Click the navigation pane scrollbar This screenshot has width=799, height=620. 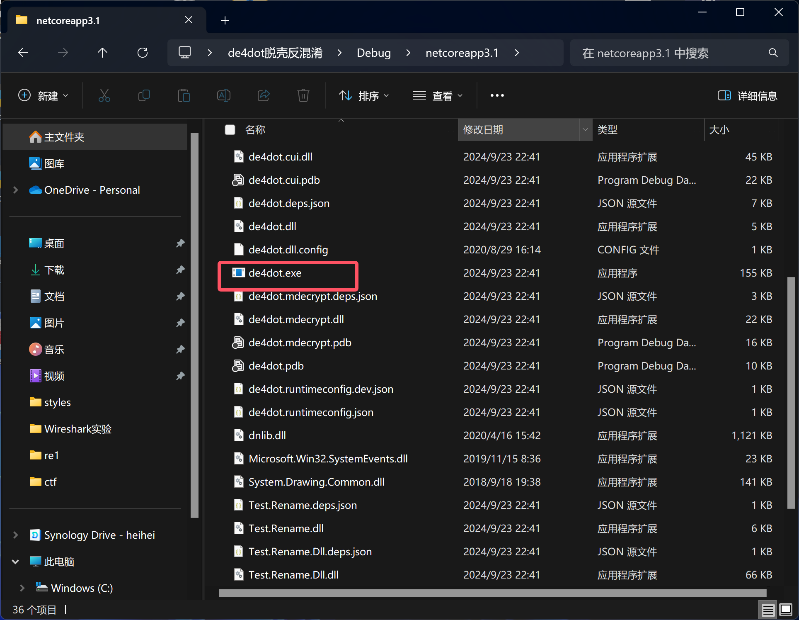194,325
